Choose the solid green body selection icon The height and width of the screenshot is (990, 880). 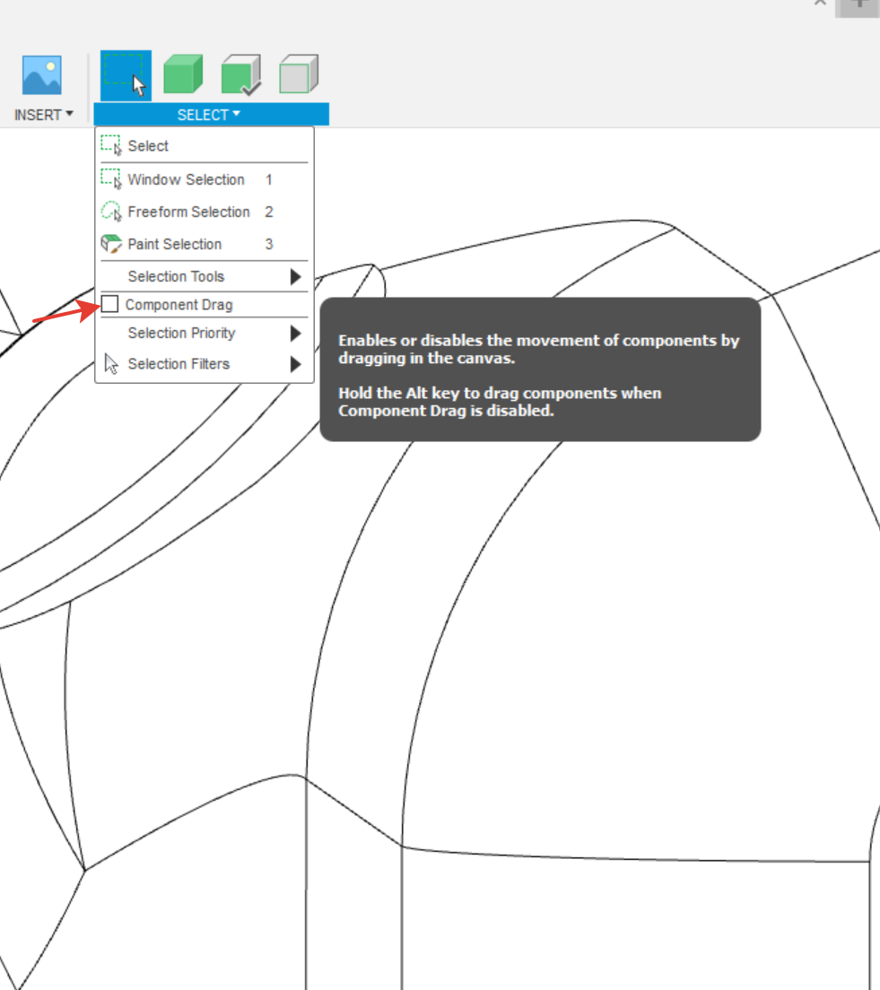coord(183,74)
